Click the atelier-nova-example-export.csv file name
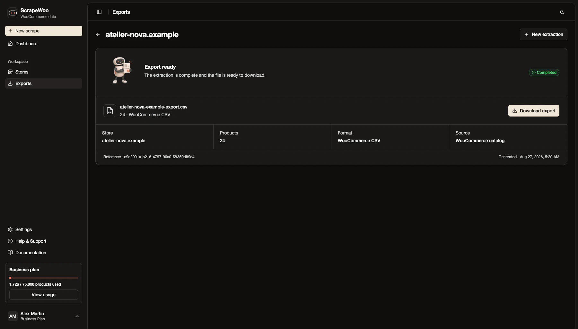Image resolution: width=578 pixels, height=329 pixels. pyautogui.click(x=153, y=107)
